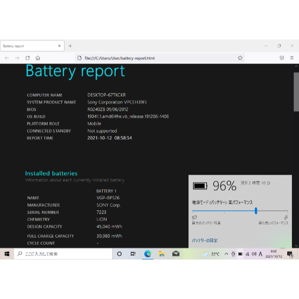Open Mail app from taskbar

point(176,254)
